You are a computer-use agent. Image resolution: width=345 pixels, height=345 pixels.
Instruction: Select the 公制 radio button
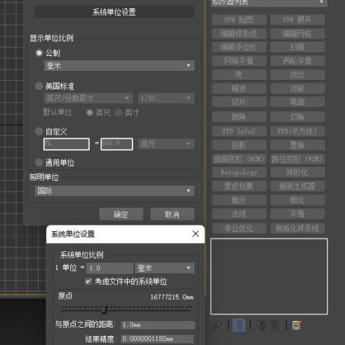(39, 53)
